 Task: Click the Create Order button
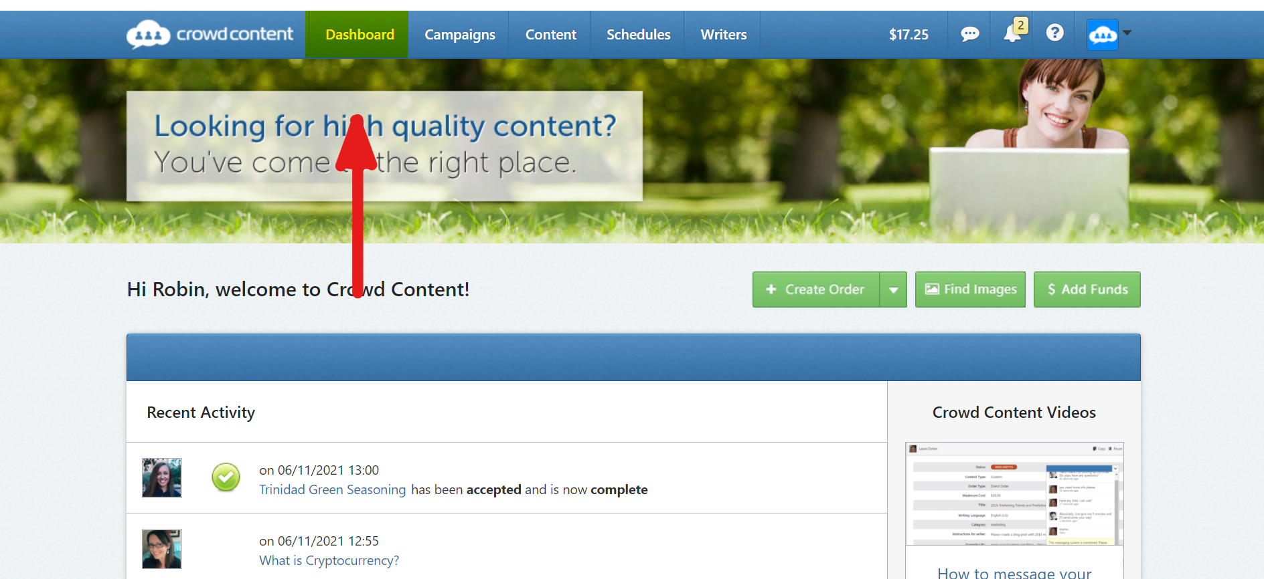point(815,289)
